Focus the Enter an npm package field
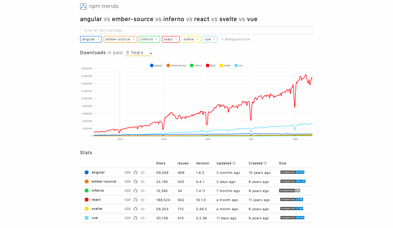This screenshot has width=393, height=228. point(196,30)
